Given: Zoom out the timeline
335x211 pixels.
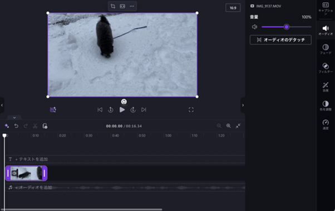Looking at the screenshot, I should click(x=219, y=125).
